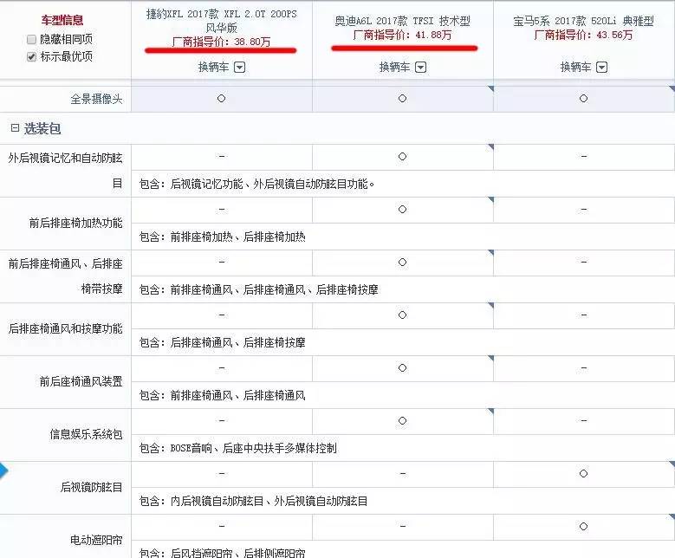Click the 厂商指导价: 43.56万 price text
Image resolution: width=675 pixels, height=558 pixels.
(x=583, y=35)
